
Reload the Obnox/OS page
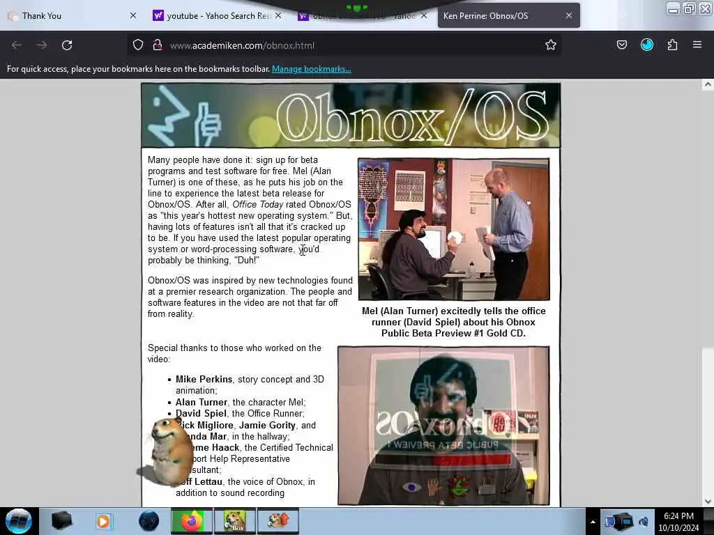coord(67,45)
